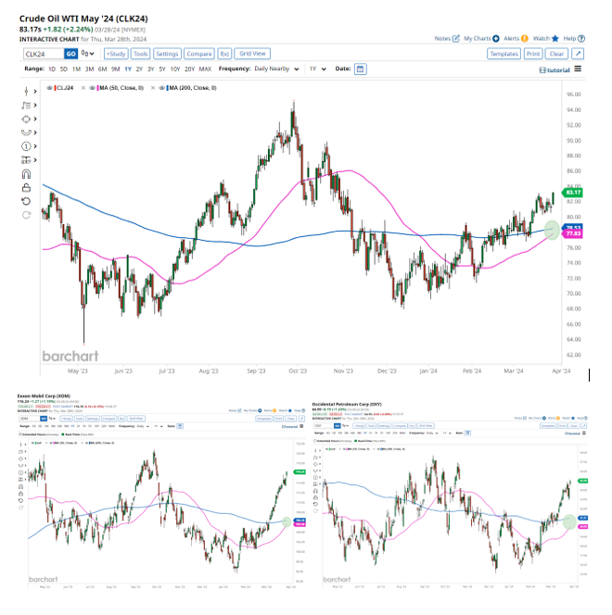Select Real-Time radio in XOM chart
612x615 pixels.
click(x=63, y=434)
